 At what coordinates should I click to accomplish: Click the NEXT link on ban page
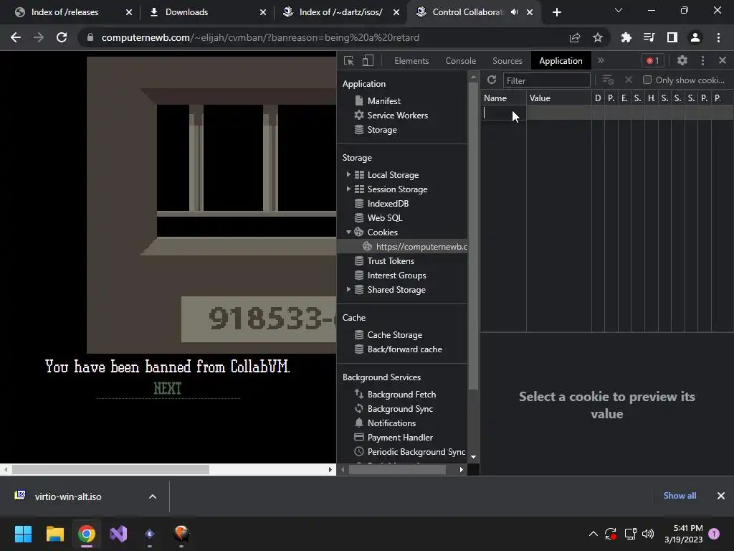[167, 388]
